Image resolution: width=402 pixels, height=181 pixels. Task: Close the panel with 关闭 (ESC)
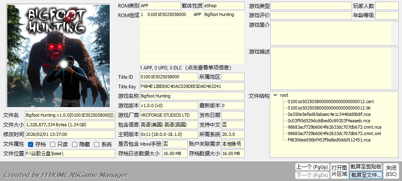(391, 171)
